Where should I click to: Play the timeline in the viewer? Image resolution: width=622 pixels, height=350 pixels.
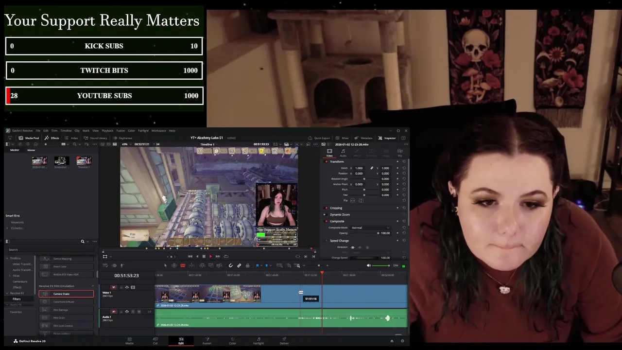click(x=210, y=256)
